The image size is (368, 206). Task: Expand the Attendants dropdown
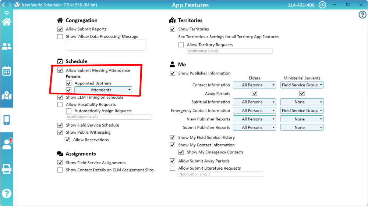[x=103, y=90]
